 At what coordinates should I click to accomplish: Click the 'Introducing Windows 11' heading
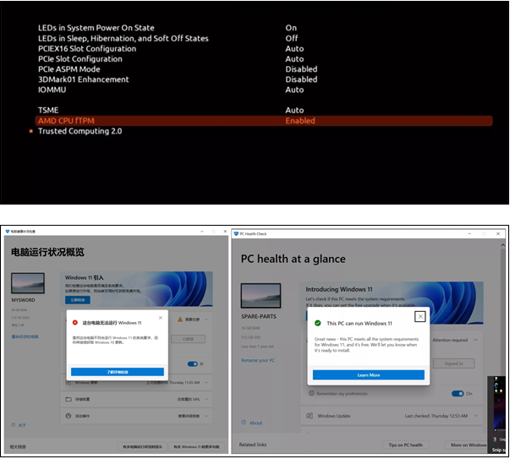(339, 289)
